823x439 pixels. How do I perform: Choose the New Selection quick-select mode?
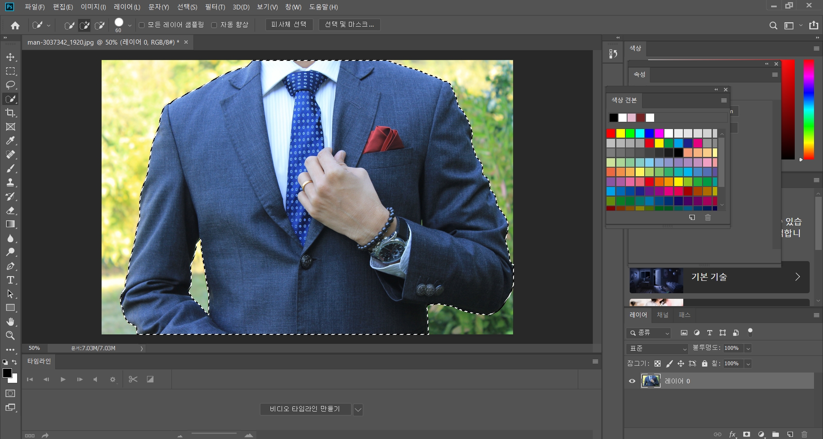pos(69,26)
